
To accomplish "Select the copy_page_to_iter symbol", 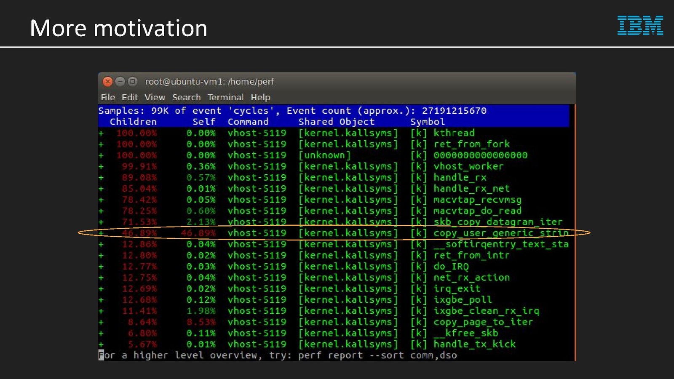I will (x=483, y=322).
